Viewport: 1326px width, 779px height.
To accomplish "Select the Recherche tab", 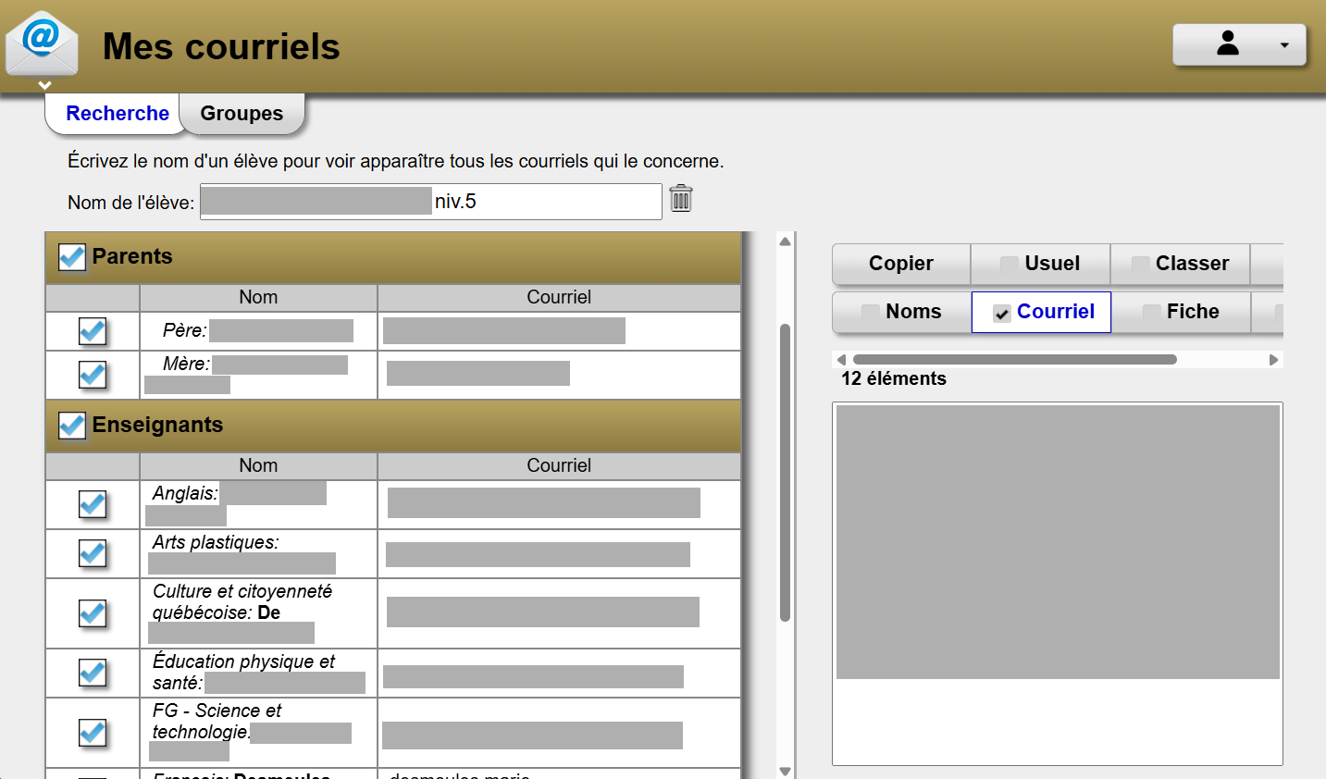I will (118, 114).
